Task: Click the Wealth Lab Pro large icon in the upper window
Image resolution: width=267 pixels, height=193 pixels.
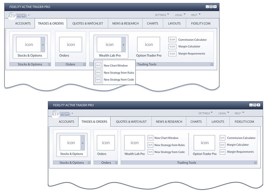Action: pos(109,44)
